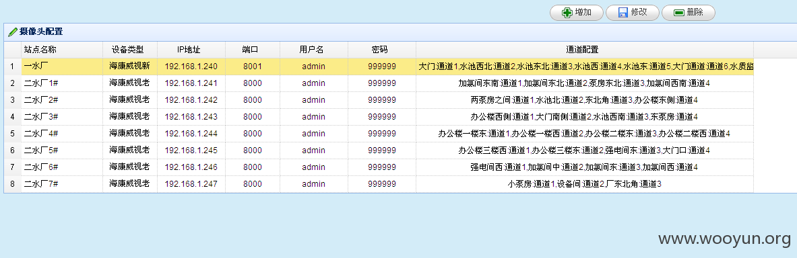797x258 pixels.
Task: Click channel config starting 办公楼一楼东:通道1
Action: coord(585,133)
